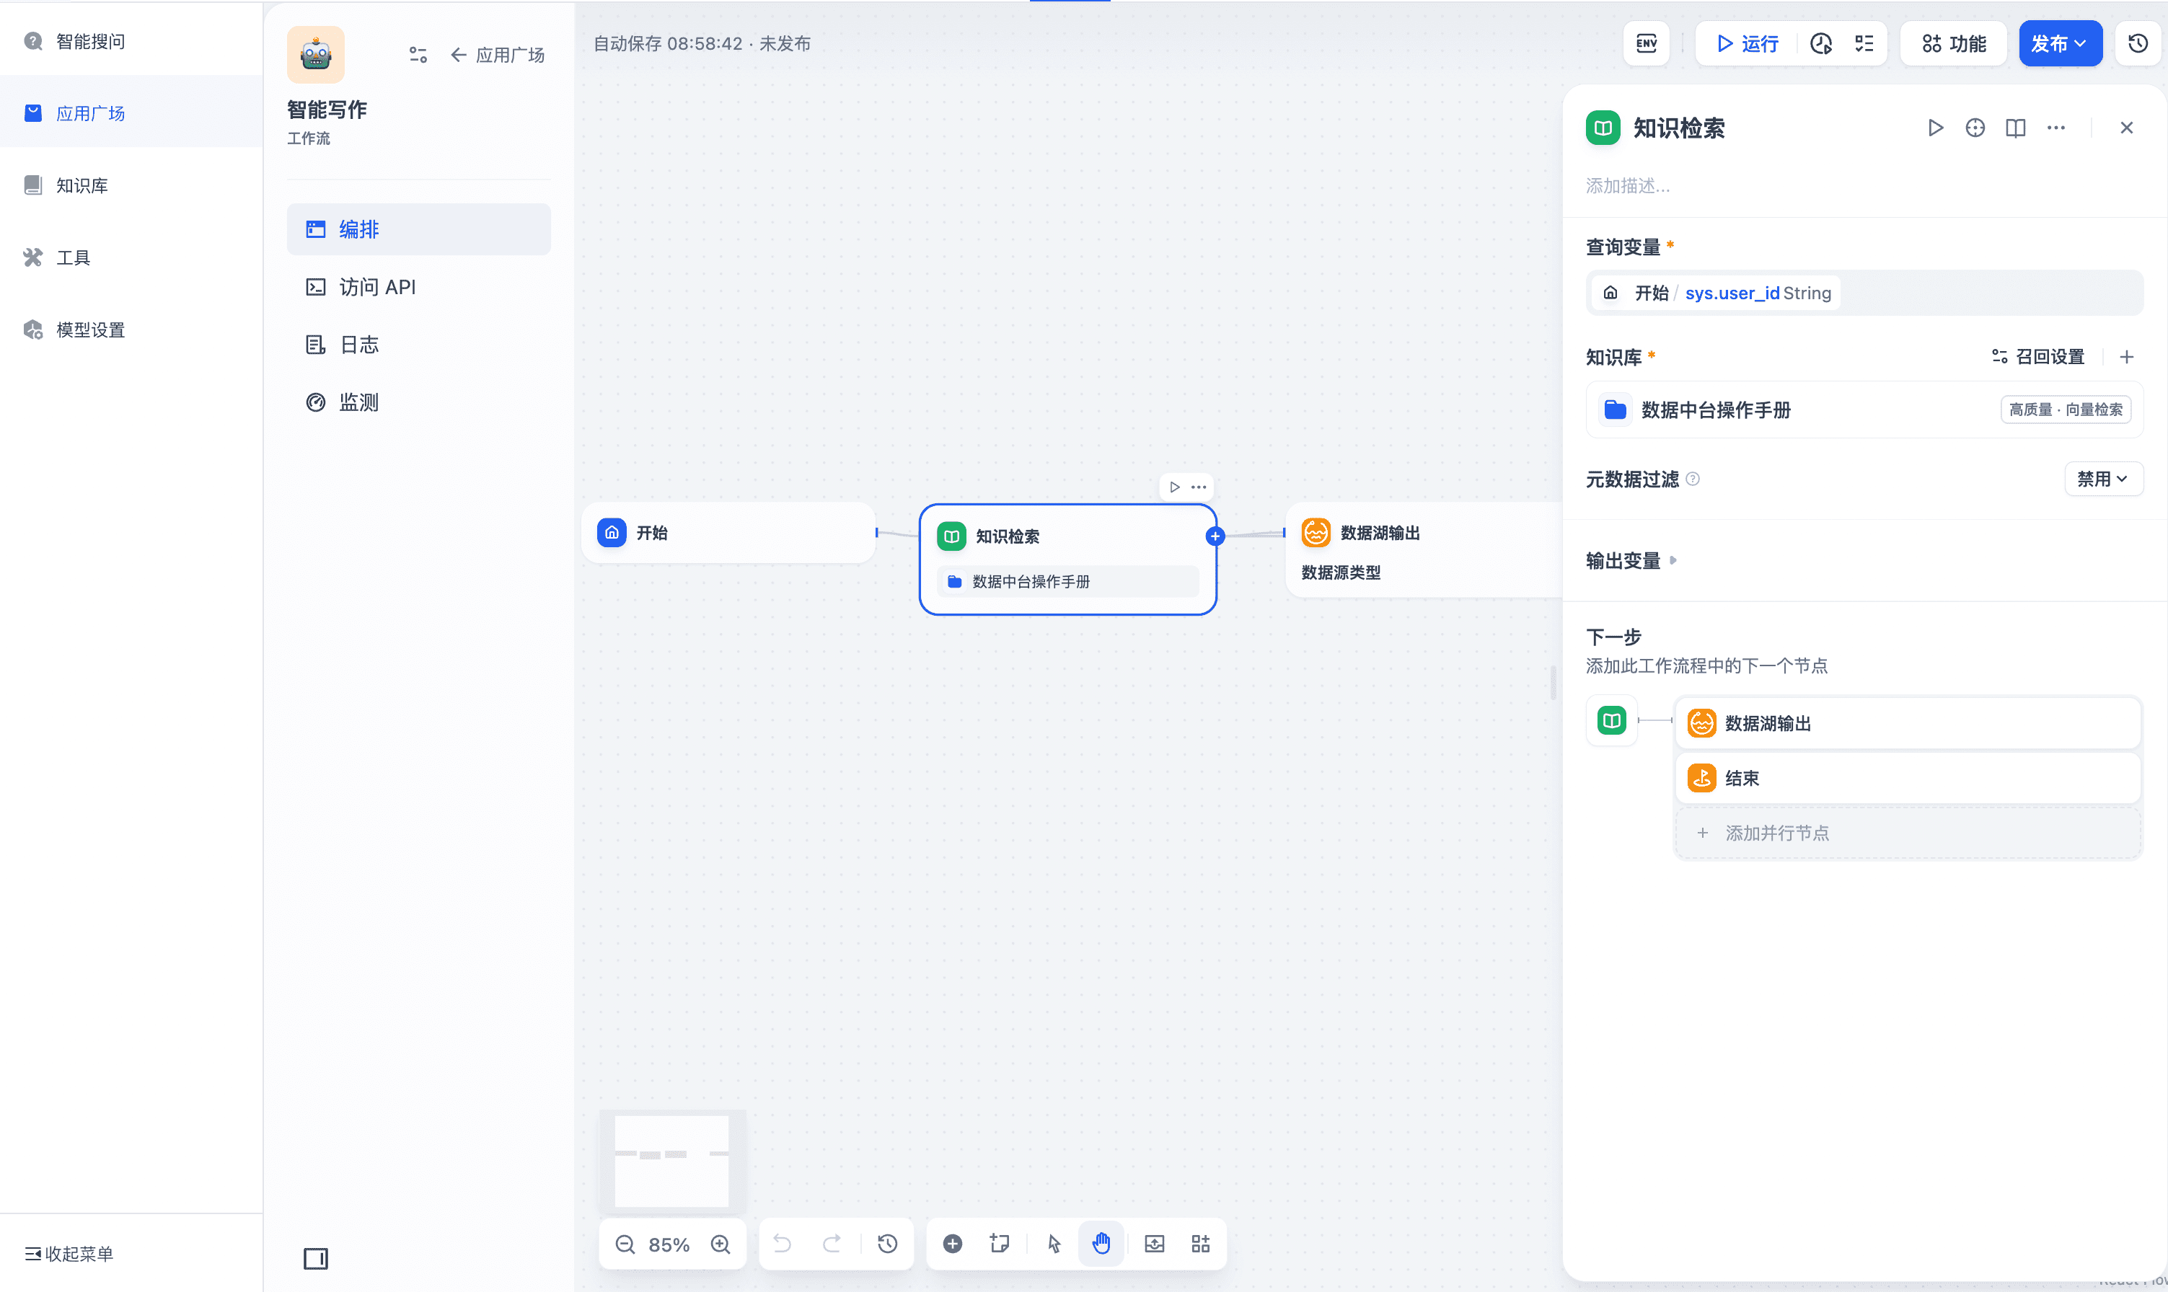2168x1292 pixels.
Task: Open the 访问 API menu item
Action: 377,287
